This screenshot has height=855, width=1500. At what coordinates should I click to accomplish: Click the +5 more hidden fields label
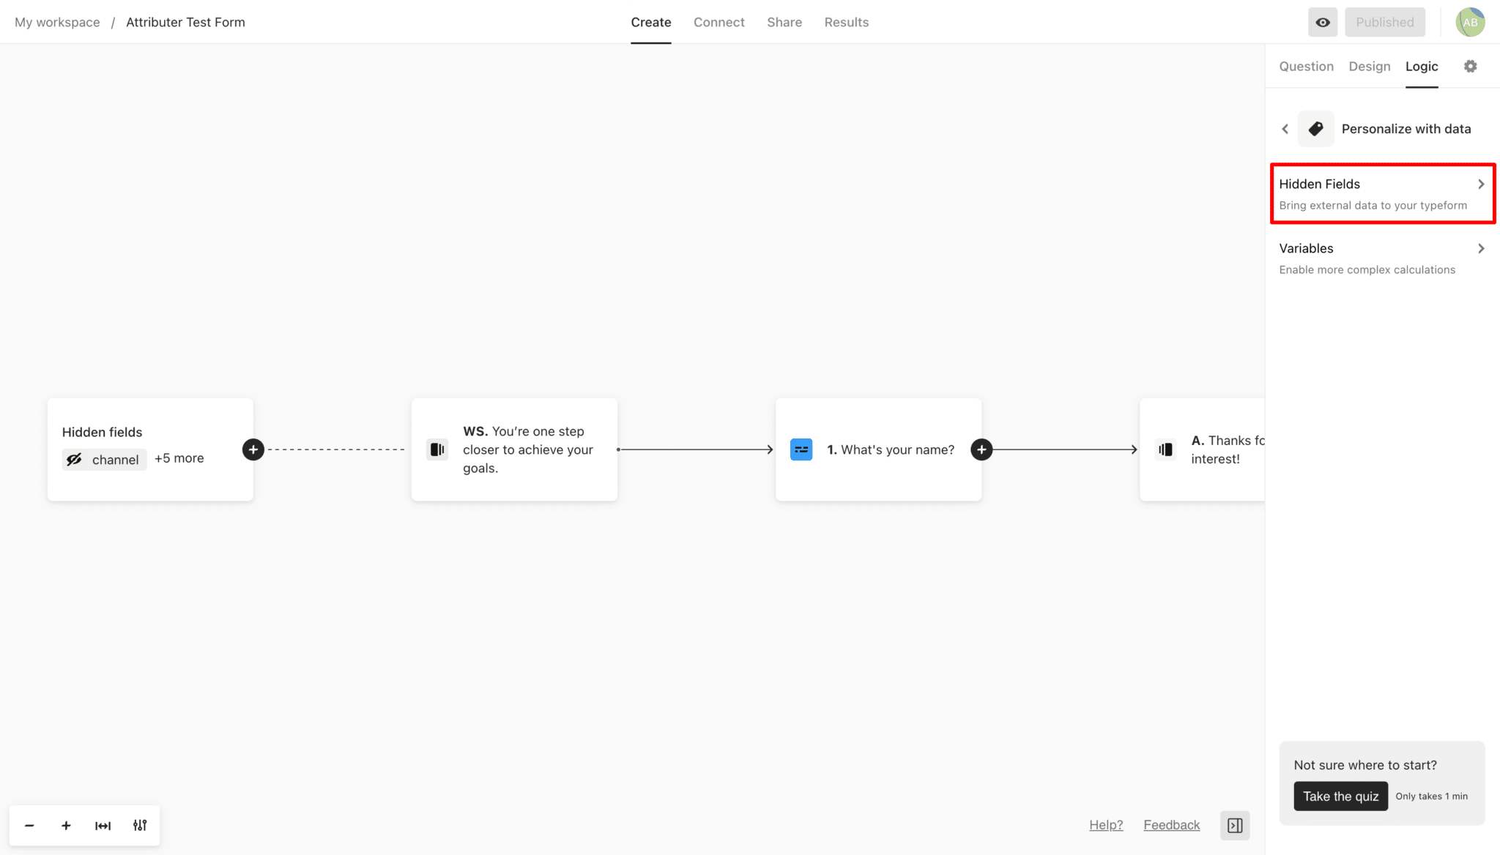[x=179, y=458]
